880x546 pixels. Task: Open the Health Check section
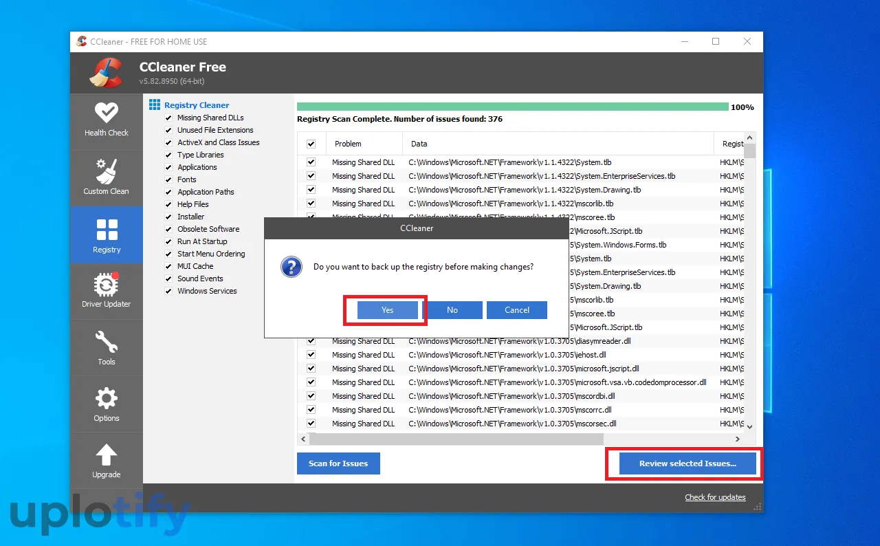(x=107, y=120)
